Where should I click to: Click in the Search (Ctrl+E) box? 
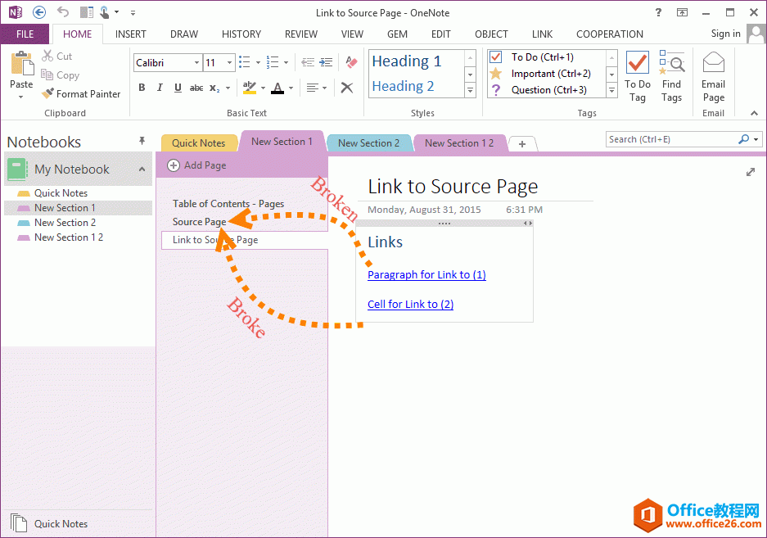point(671,139)
